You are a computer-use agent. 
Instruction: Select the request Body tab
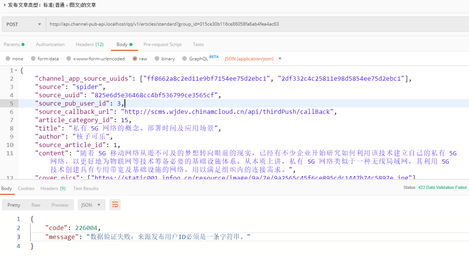[125, 44]
